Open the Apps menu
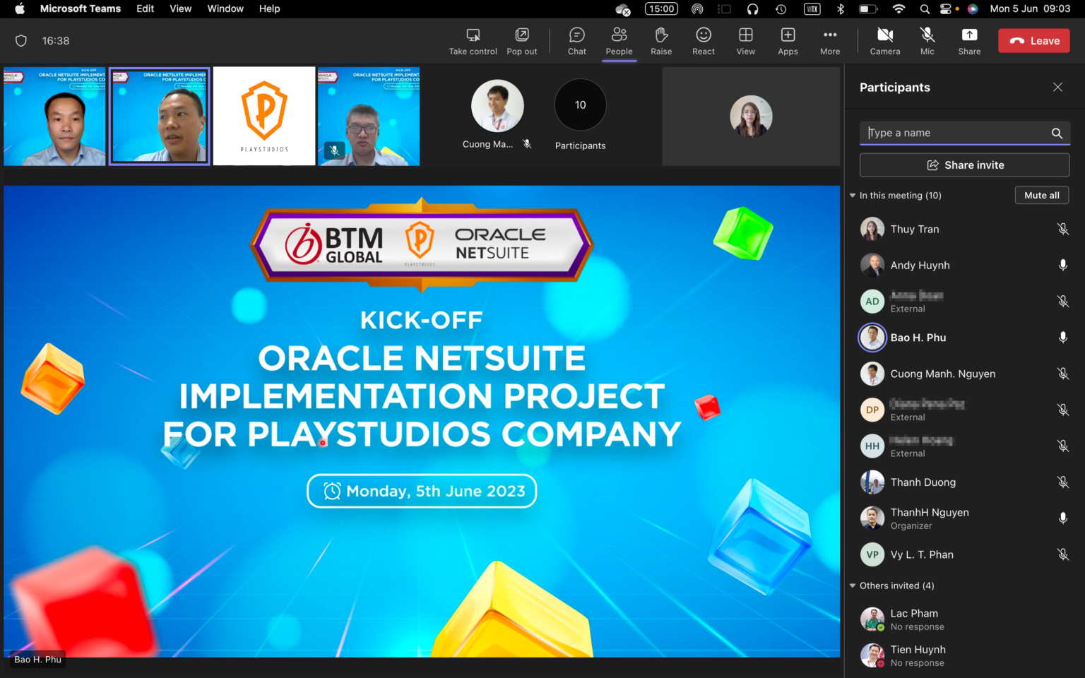1085x678 pixels. (788, 42)
